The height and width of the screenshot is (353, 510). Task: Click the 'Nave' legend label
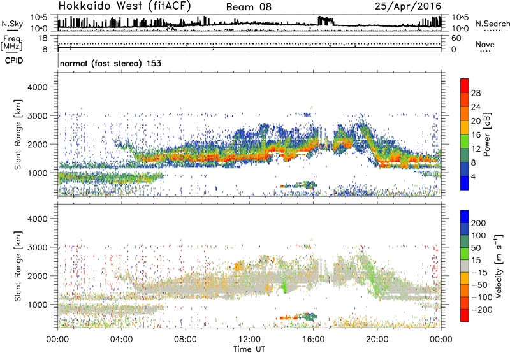[485, 45]
